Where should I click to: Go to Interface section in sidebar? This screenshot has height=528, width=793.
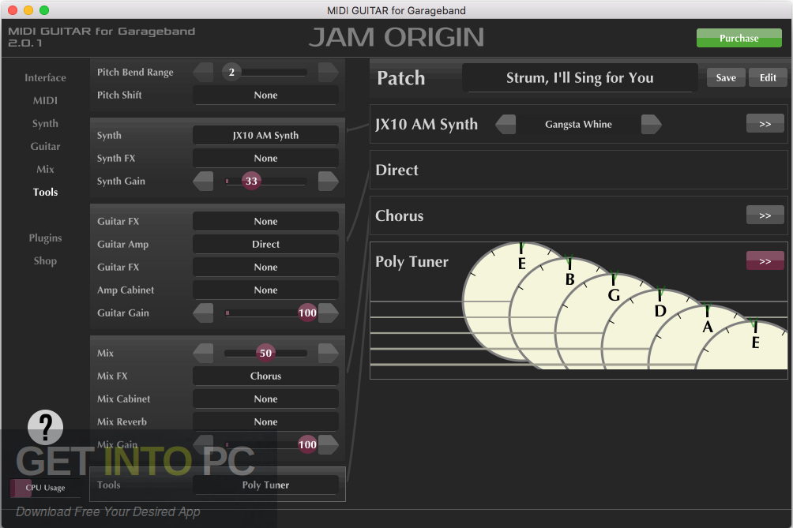coord(46,78)
